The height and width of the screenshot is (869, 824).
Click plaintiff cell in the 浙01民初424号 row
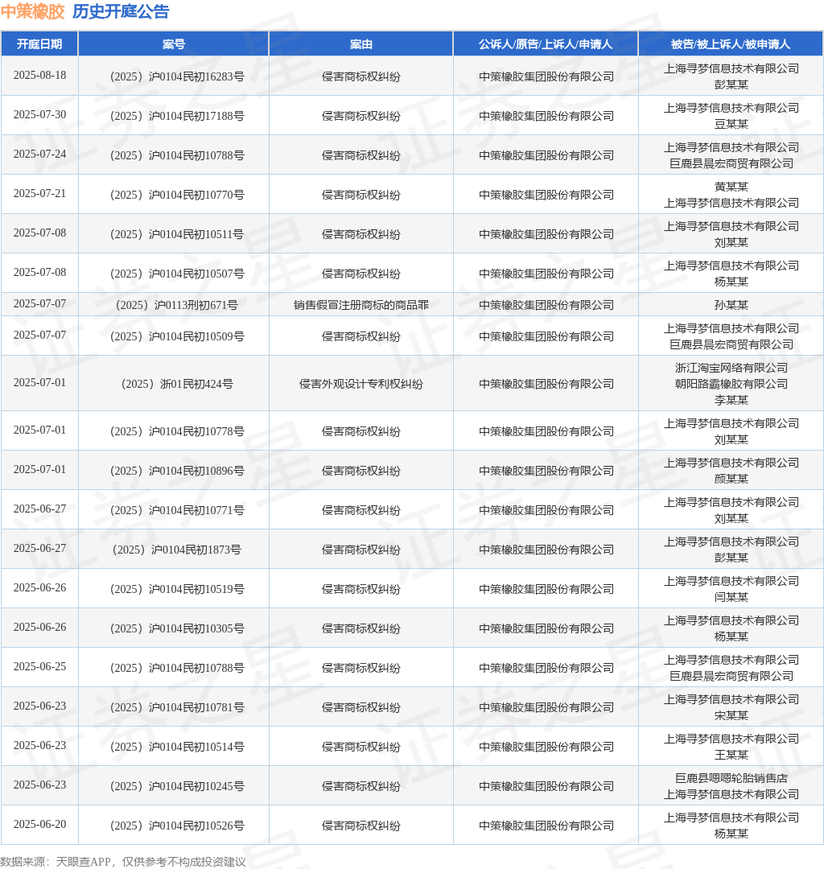(546, 384)
